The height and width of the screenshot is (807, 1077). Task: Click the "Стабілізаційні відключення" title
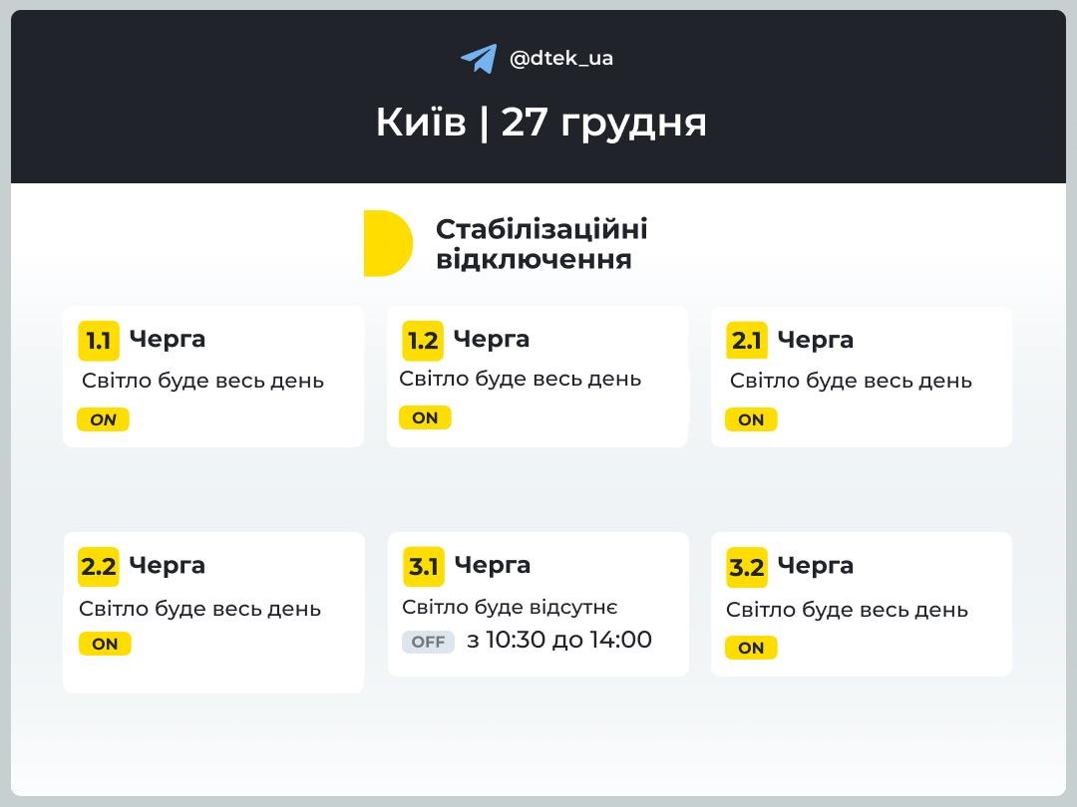coord(541,244)
